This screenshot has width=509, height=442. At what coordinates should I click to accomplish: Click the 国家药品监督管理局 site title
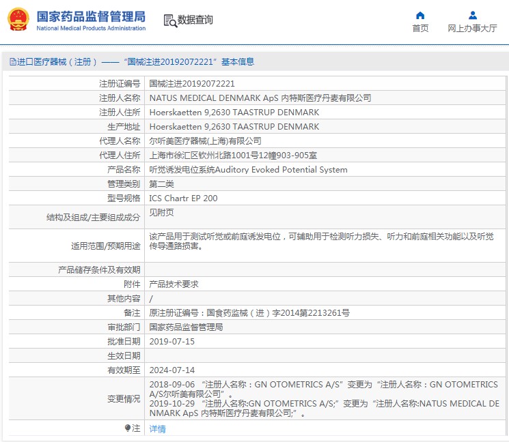pyautogui.click(x=90, y=16)
